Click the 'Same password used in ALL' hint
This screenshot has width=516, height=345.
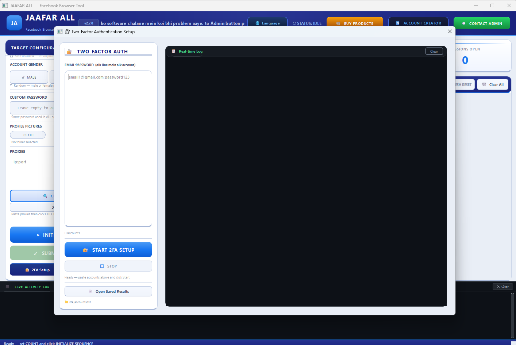point(32,117)
